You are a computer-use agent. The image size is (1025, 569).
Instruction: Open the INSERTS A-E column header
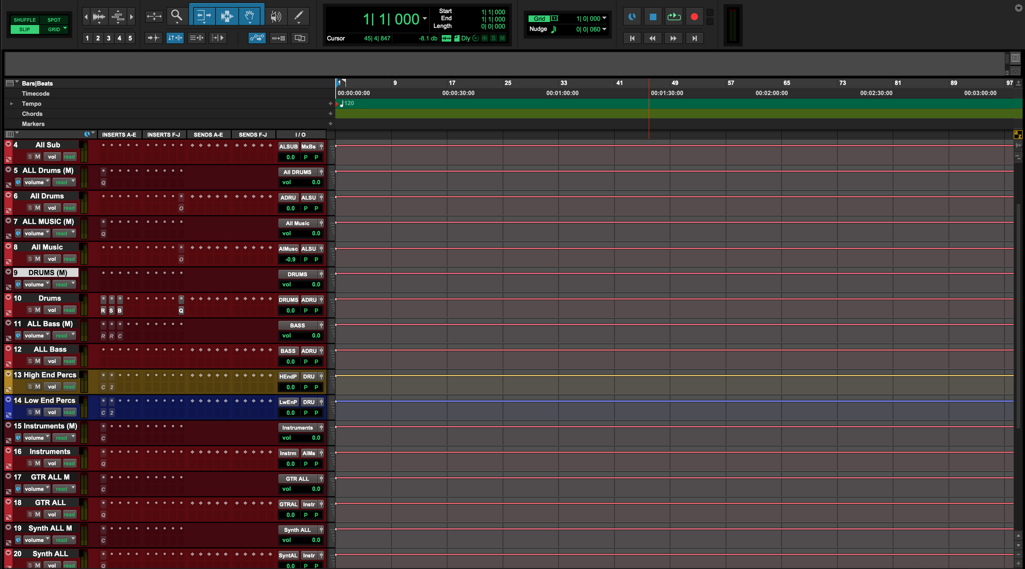point(119,135)
